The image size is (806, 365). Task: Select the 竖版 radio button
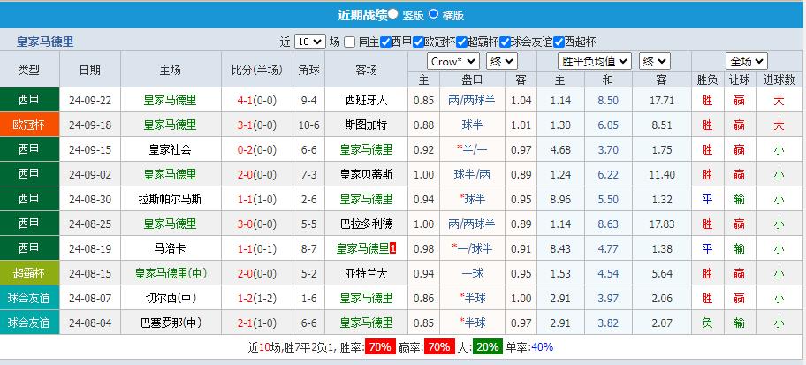tap(392, 14)
